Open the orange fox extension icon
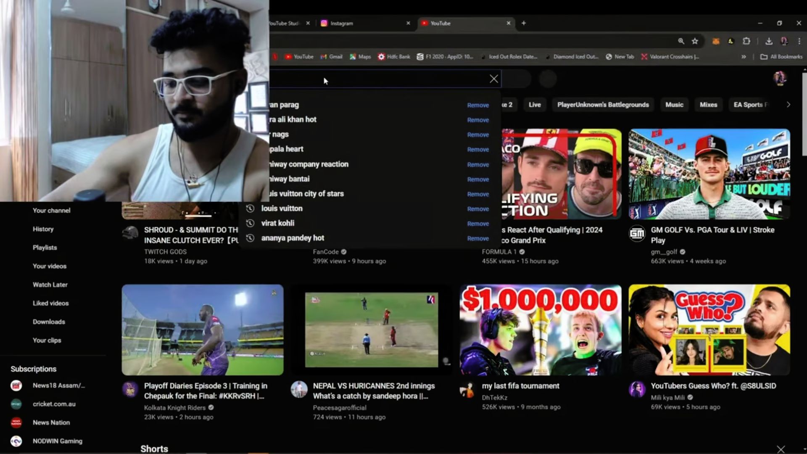Image resolution: width=807 pixels, height=454 pixels. (716, 41)
